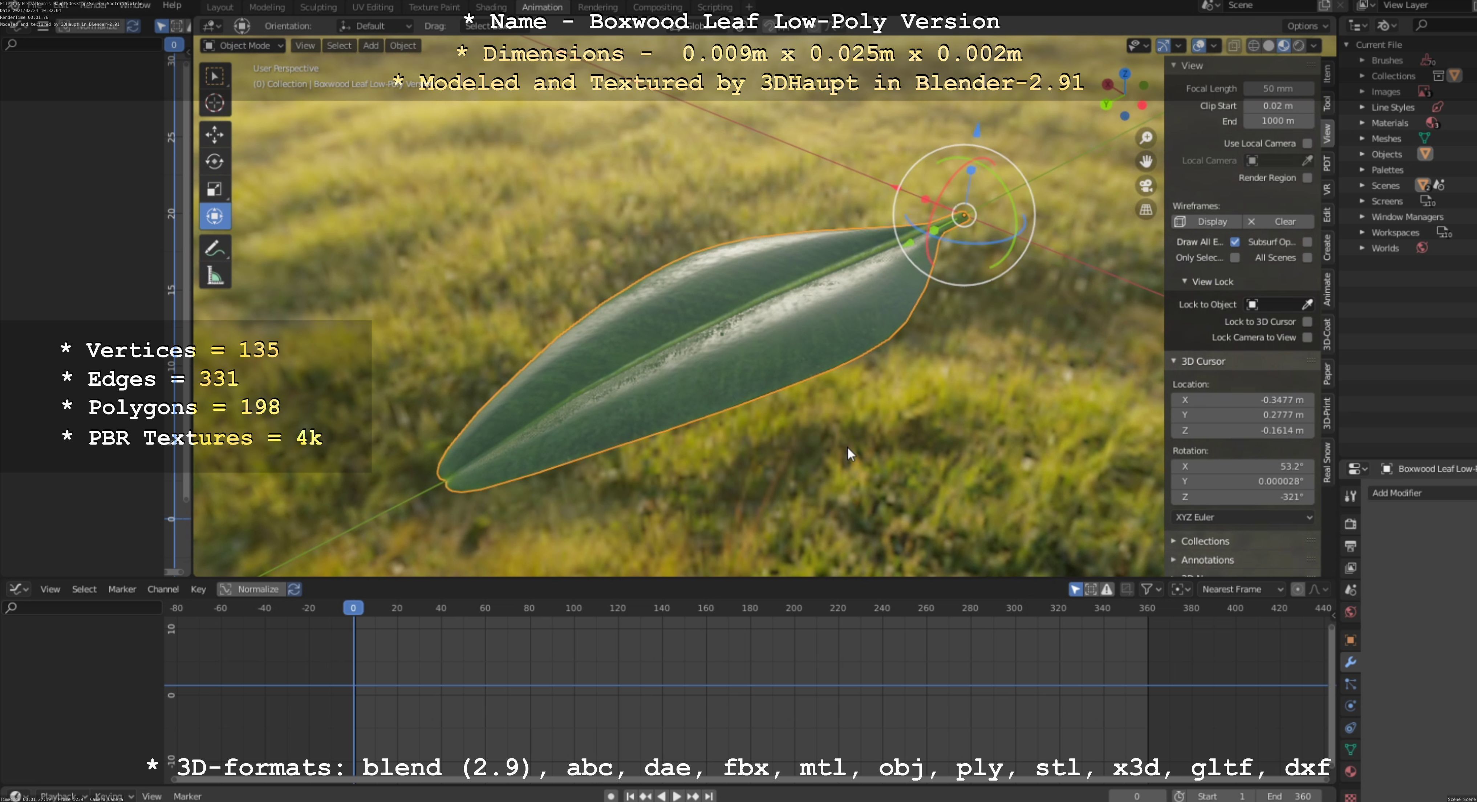Open the Material properties sphere tab
Image resolution: width=1477 pixels, height=802 pixels.
(x=1350, y=771)
